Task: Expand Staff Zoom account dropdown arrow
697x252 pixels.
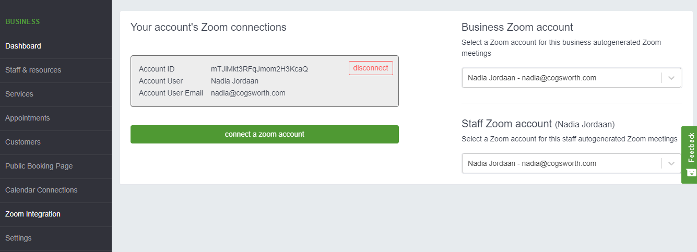Action: coord(671,164)
